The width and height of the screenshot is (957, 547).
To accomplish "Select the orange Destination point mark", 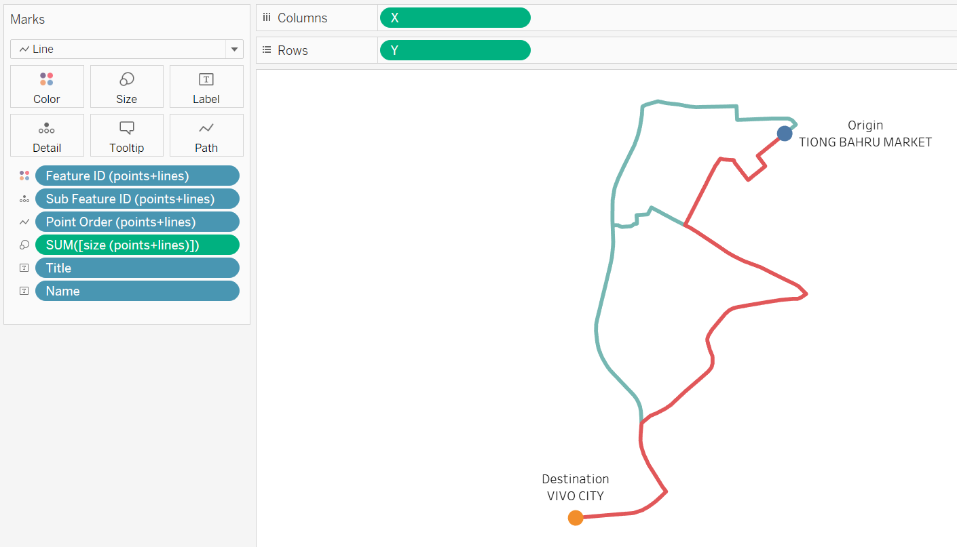I will (576, 518).
